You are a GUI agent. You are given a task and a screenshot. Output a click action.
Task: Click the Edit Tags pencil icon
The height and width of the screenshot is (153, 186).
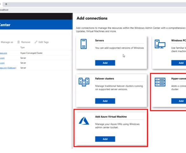coord(36,42)
